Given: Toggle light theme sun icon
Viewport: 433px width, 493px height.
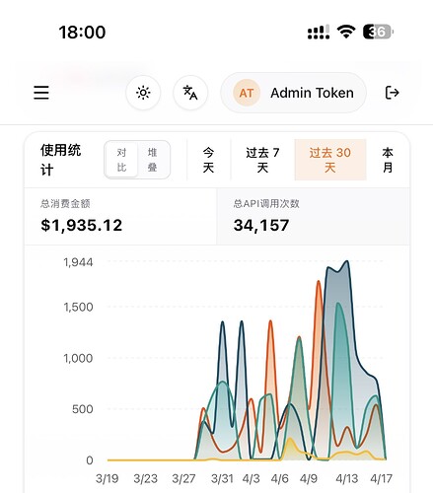Looking at the screenshot, I should [143, 93].
